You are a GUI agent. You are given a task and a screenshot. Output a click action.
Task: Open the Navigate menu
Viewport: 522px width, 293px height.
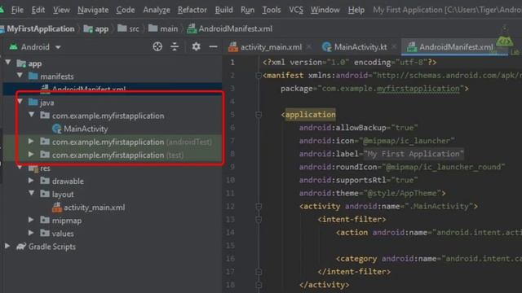coord(93,10)
